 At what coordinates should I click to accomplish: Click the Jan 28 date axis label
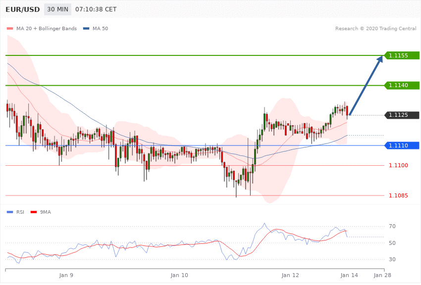pyautogui.click(x=382, y=275)
